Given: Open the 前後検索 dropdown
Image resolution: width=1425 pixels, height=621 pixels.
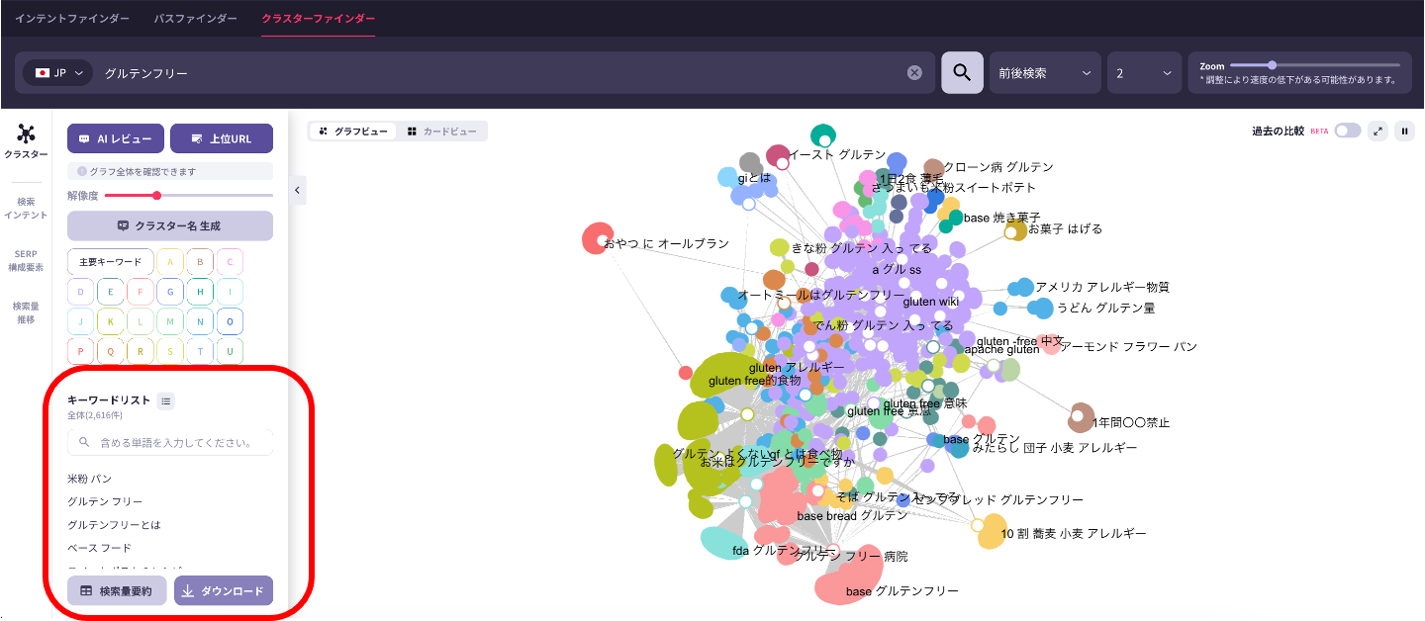Looking at the screenshot, I should point(1044,73).
